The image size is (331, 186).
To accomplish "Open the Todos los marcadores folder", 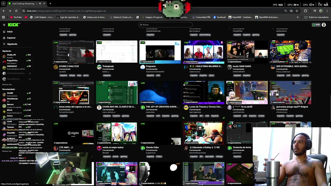I will [x=317, y=17].
